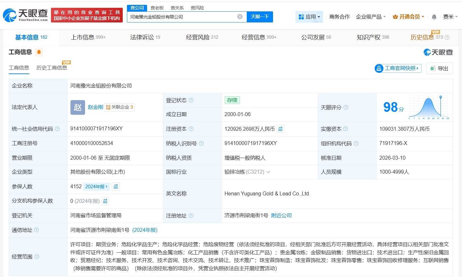Expand 铅锌冶炼 industry classification chevron
The width and height of the screenshot is (462, 277).
tap(268, 172)
